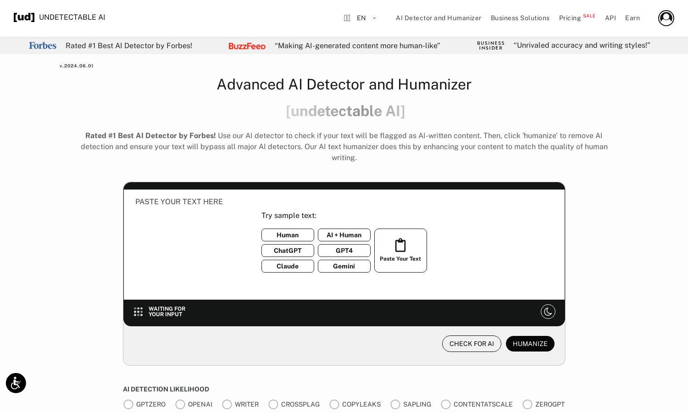Viewport: 688px width, 413px height.
Task: Click the dotted grid status icon
Action: coord(138,312)
